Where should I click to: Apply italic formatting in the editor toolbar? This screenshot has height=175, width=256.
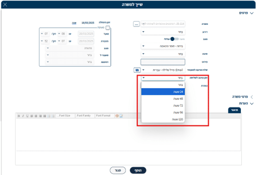coord(23,116)
